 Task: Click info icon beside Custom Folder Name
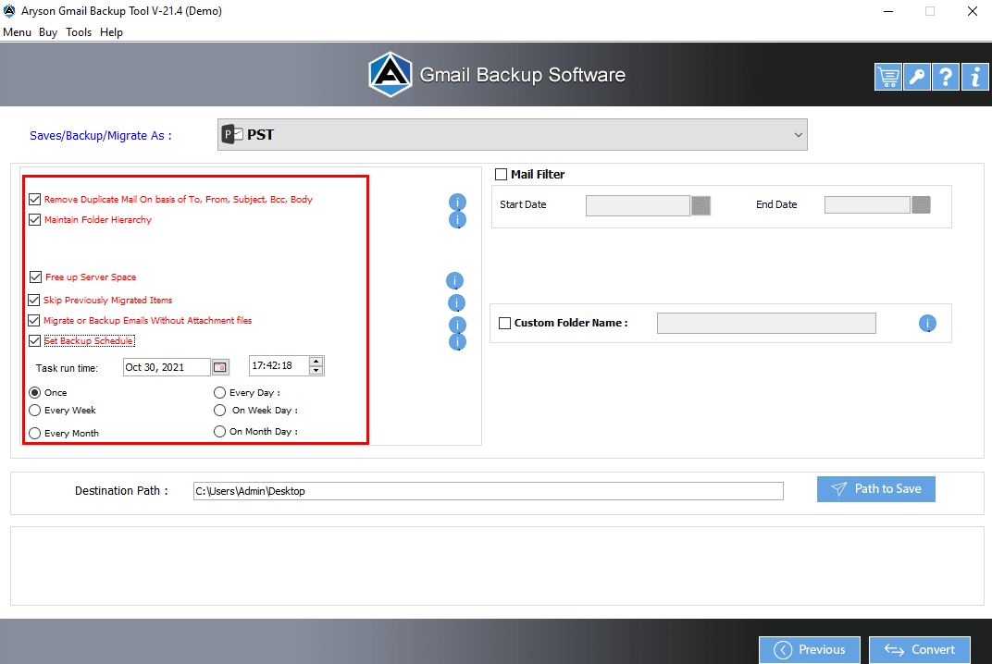[x=927, y=323]
